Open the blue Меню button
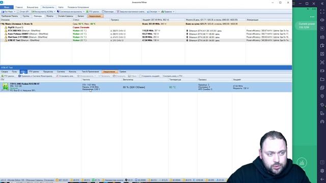Screen dimensions: 326x183 point(7,7)
